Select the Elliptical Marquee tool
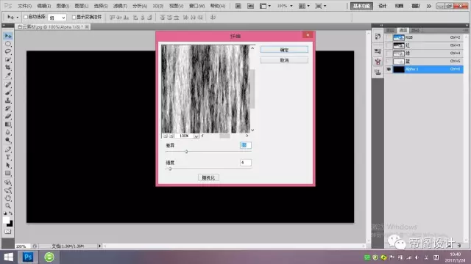 [x=8, y=44]
